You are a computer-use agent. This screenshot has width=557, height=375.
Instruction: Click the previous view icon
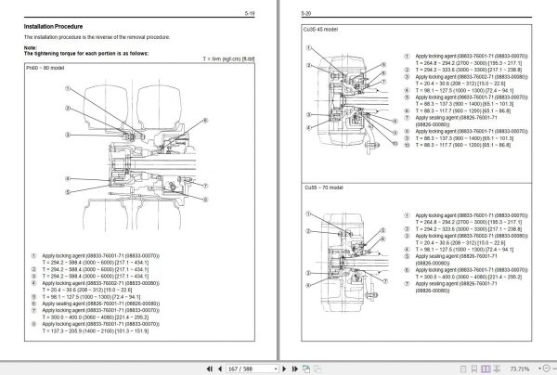pos(305,369)
